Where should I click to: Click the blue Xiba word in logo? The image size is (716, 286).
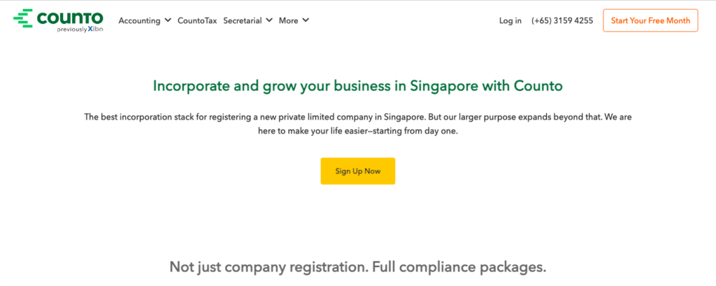pyautogui.click(x=95, y=29)
